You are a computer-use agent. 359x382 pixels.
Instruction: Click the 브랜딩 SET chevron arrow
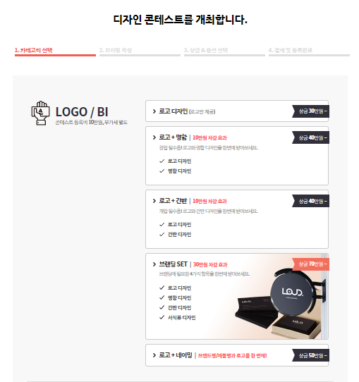pos(154,264)
